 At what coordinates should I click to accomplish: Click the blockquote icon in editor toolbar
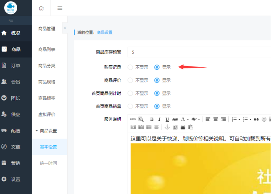[x=257, y=119]
